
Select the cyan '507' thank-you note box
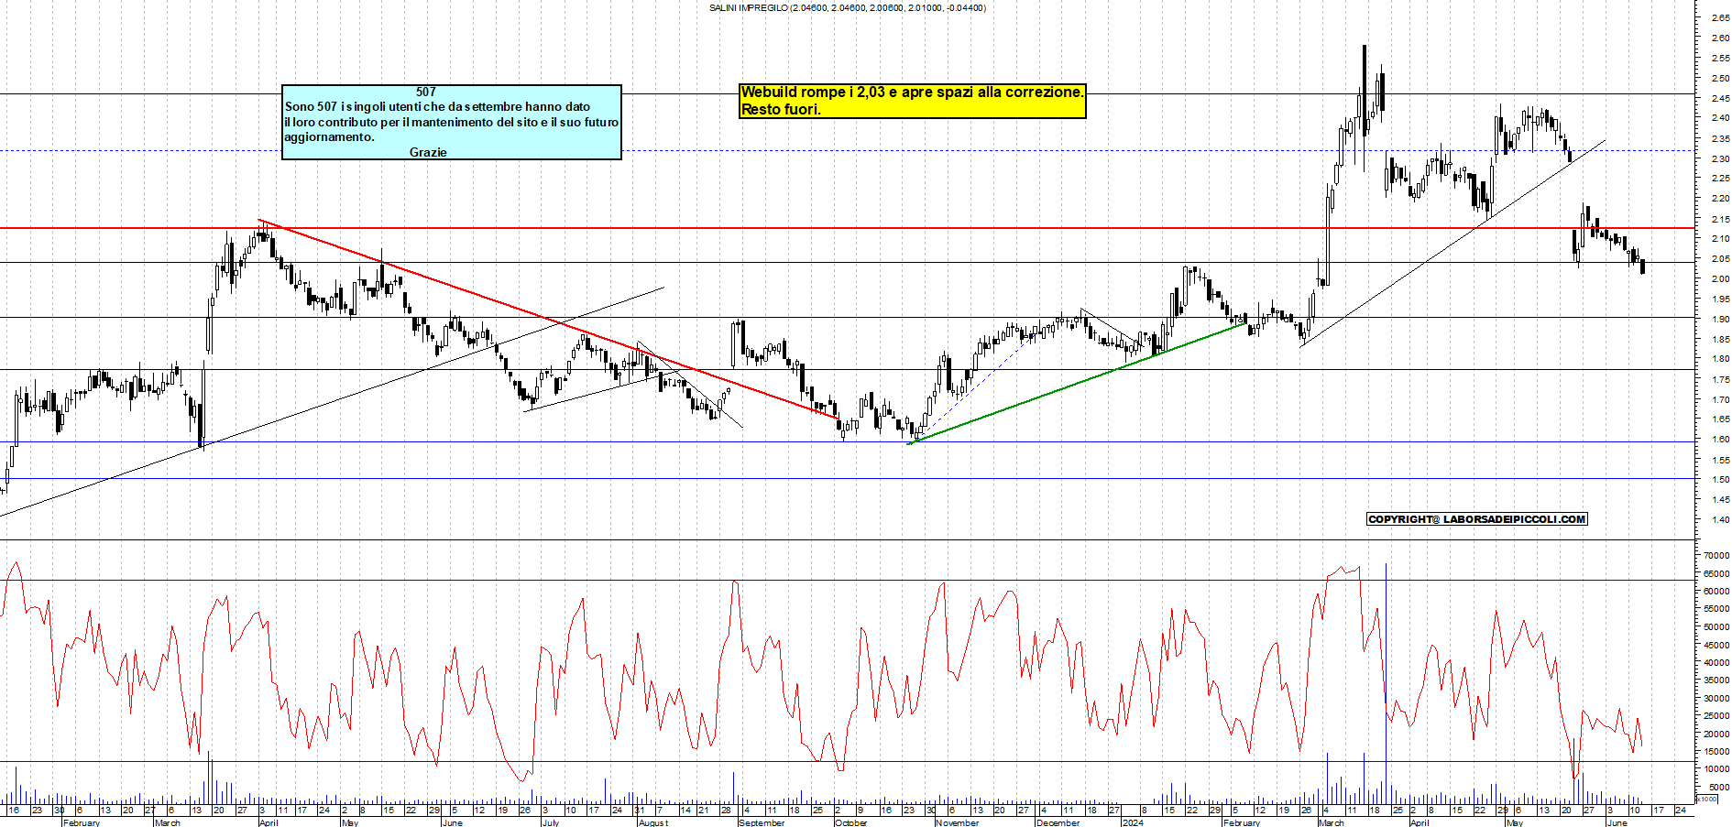pos(452,122)
